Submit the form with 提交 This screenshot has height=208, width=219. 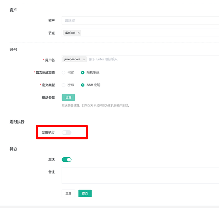[85, 193]
